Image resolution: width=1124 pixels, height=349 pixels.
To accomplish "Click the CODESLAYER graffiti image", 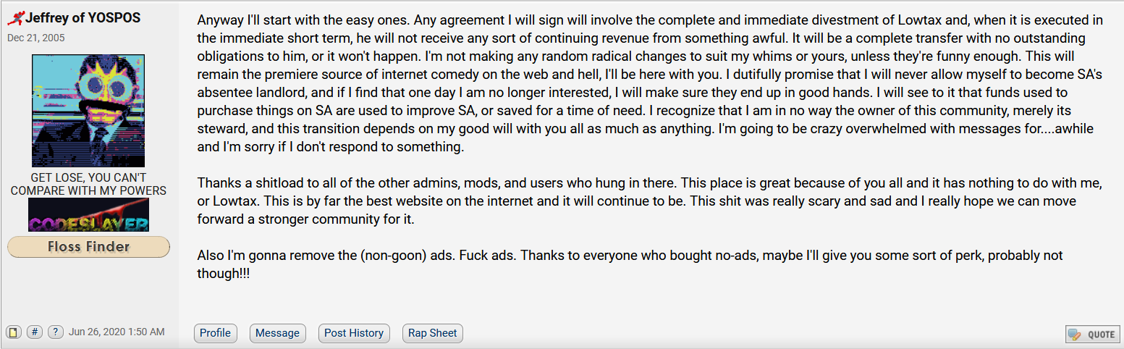I will click(x=88, y=215).
